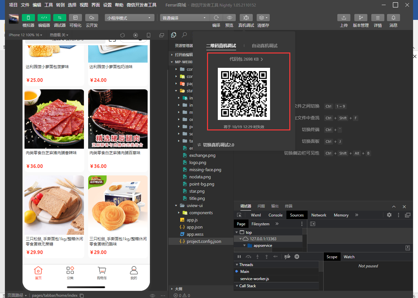Select project.config.json in file tree
This screenshot has height=298, width=418.
[x=201, y=241]
